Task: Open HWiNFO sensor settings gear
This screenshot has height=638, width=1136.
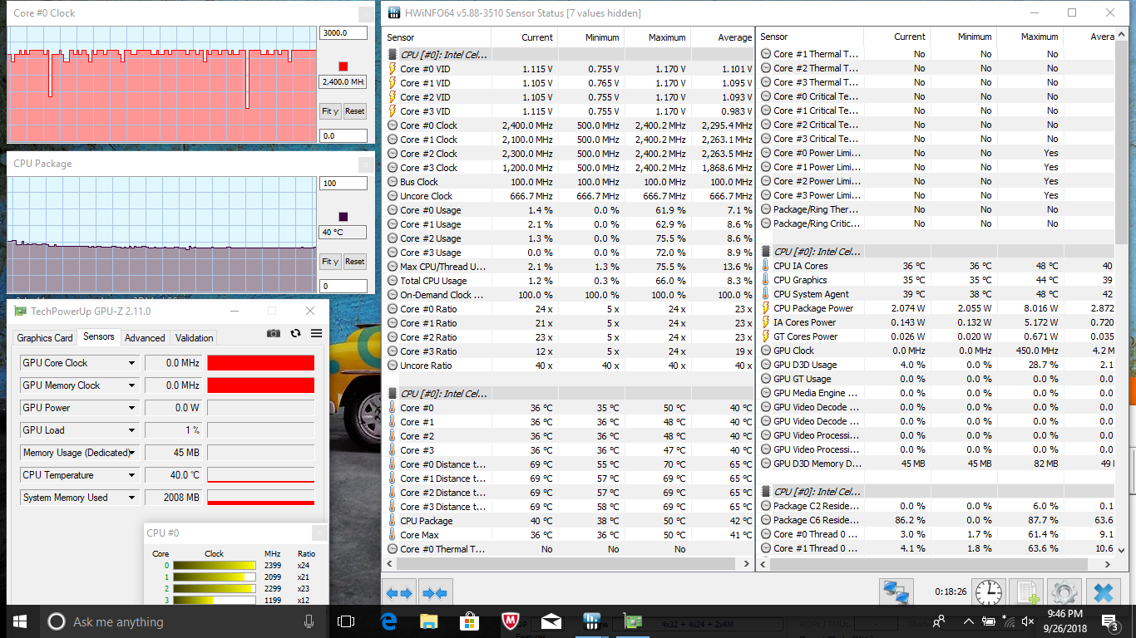Action: [1064, 593]
